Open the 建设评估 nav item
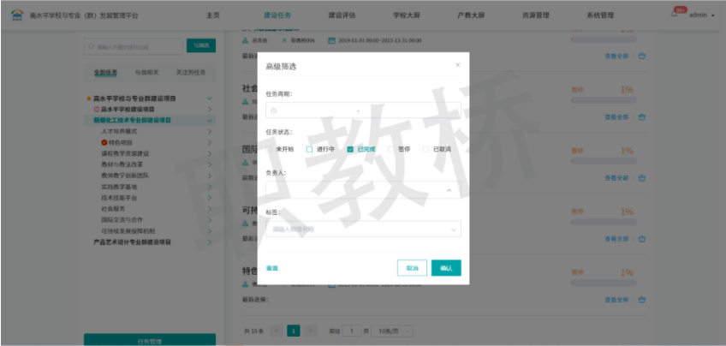Image resolution: width=726 pixels, height=346 pixels. tap(342, 15)
